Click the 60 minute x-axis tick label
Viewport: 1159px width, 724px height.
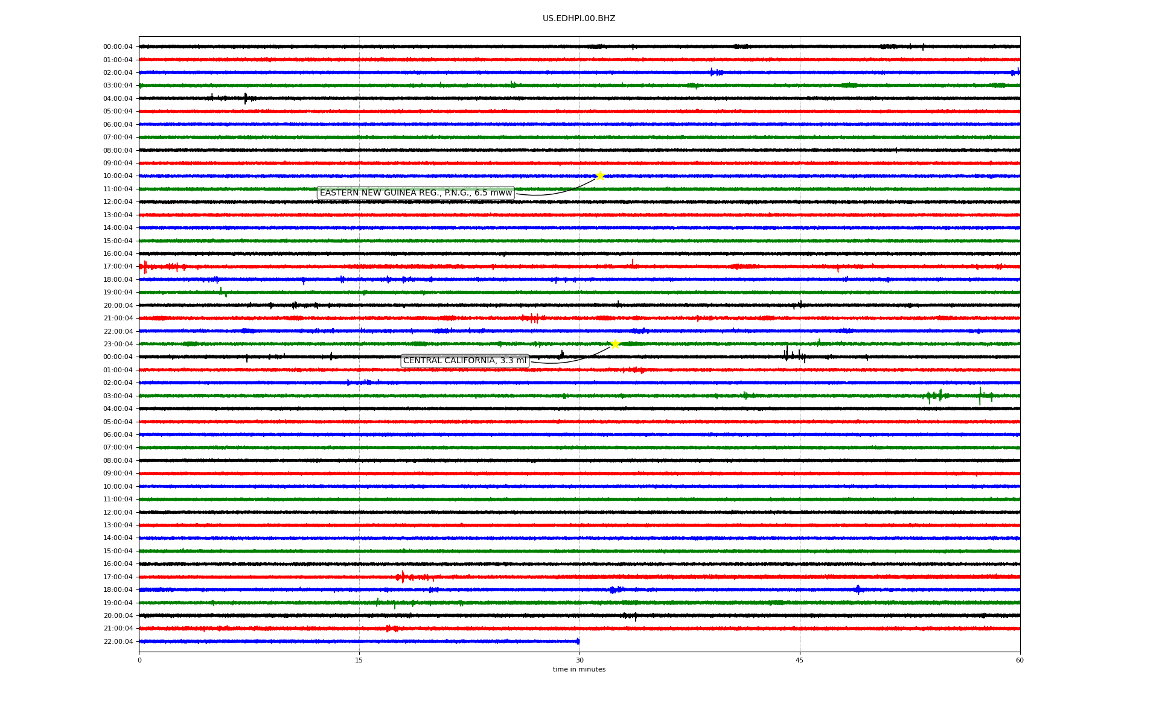[1020, 660]
